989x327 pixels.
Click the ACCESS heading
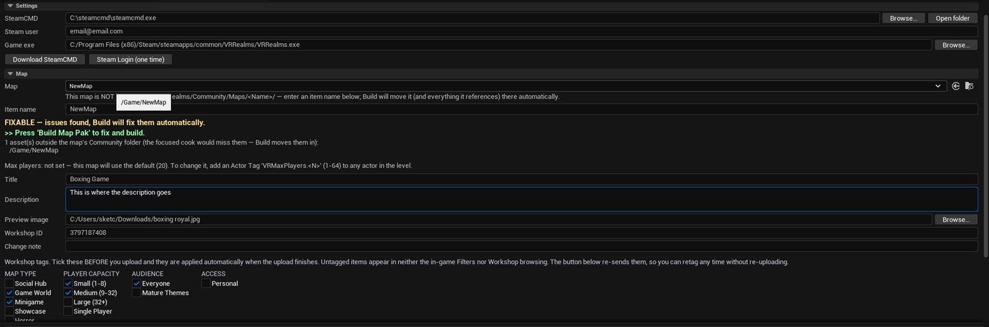(x=213, y=274)
